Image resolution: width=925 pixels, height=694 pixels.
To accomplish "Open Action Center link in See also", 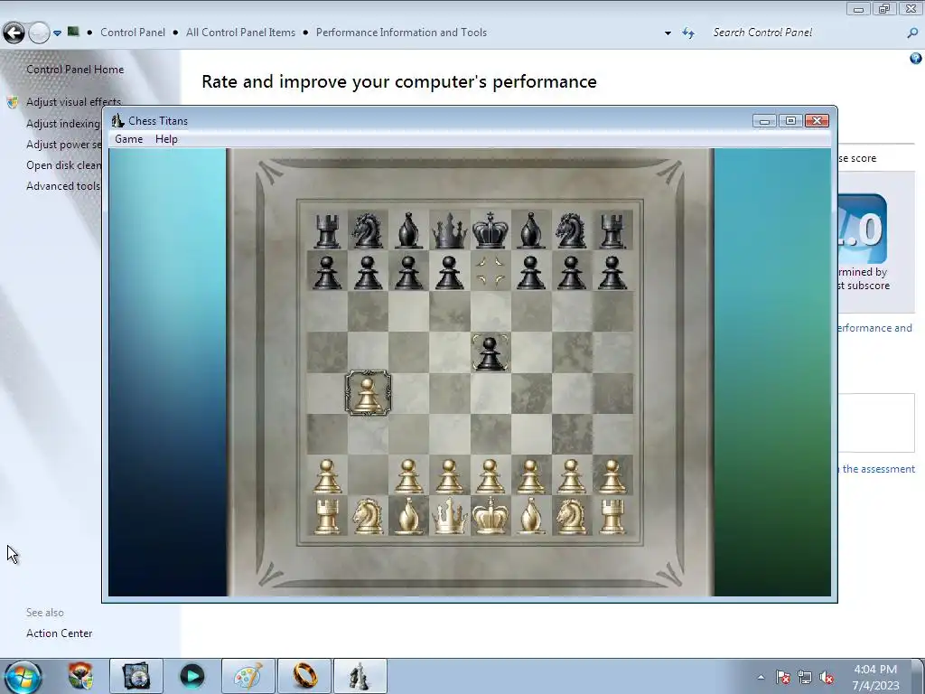I will pyautogui.click(x=59, y=633).
